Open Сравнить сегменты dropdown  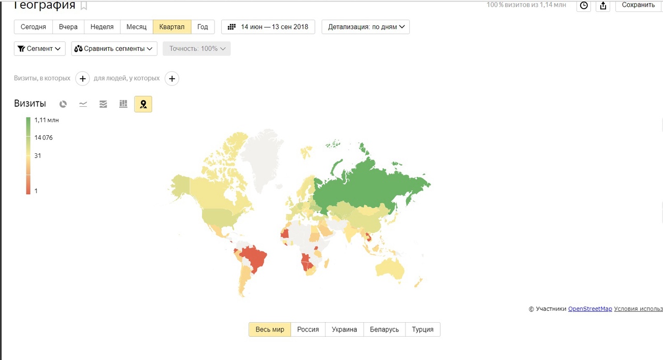coord(114,49)
